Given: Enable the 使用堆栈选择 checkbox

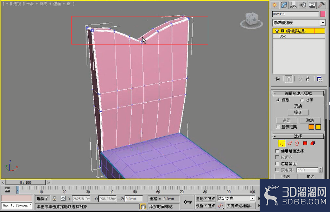Looking at the screenshot, I should (277, 151).
